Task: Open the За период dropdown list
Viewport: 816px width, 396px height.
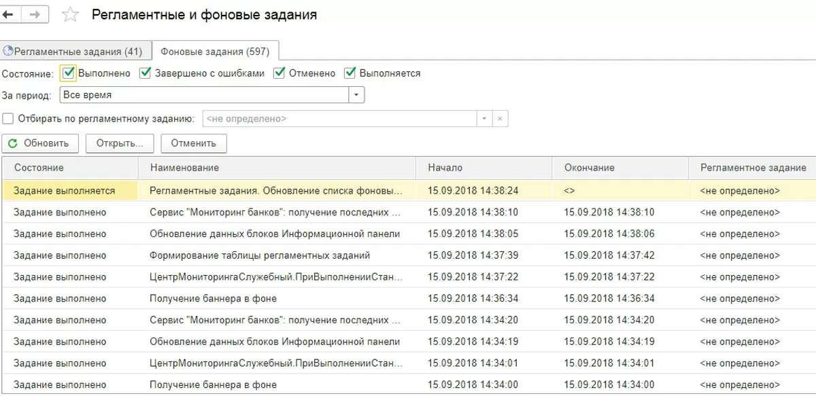Action: click(357, 95)
